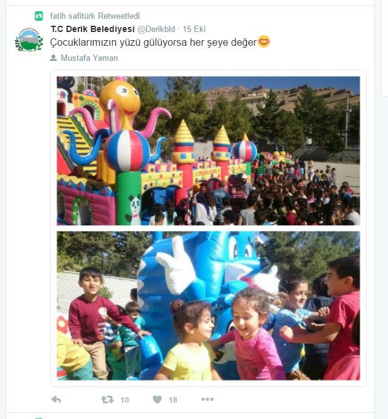The width and height of the screenshot is (388, 419).
Task: Click the green retweeted indicator icon
Action: tap(39, 16)
